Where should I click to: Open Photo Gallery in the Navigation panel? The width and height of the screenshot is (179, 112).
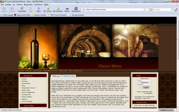click(27, 97)
